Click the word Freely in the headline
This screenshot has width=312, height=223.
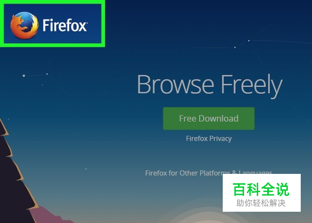[252, 86]
